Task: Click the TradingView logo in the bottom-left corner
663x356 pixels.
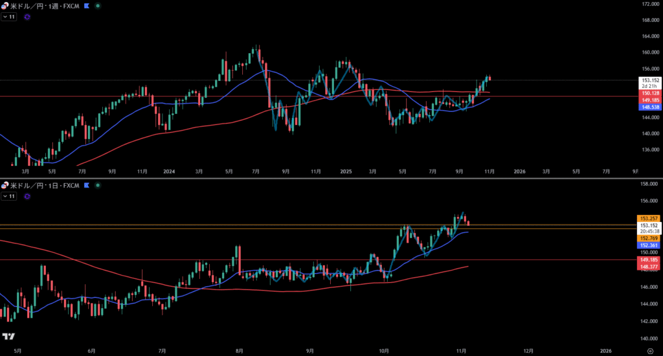Action: (x=8, y=337)
